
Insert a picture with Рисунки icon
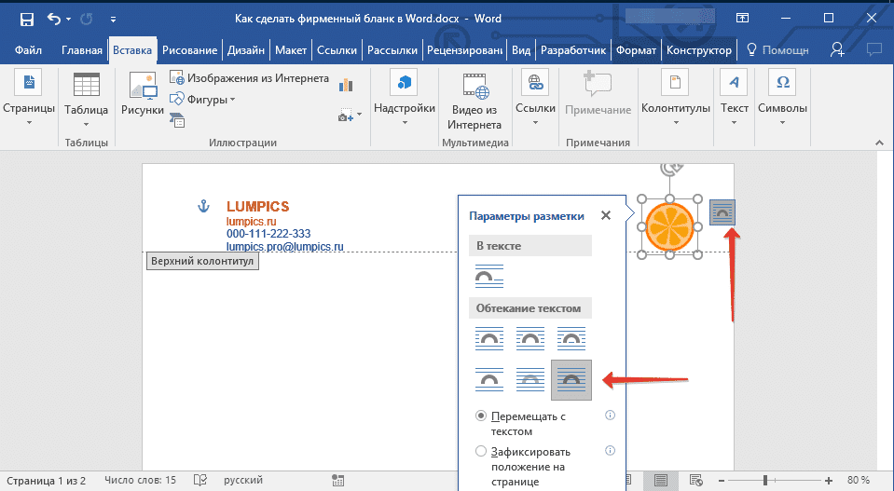click(x=142, y=96)
